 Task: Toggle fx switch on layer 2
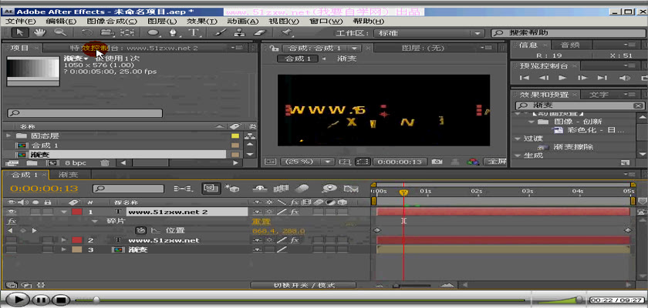click(x=294, y=240)
